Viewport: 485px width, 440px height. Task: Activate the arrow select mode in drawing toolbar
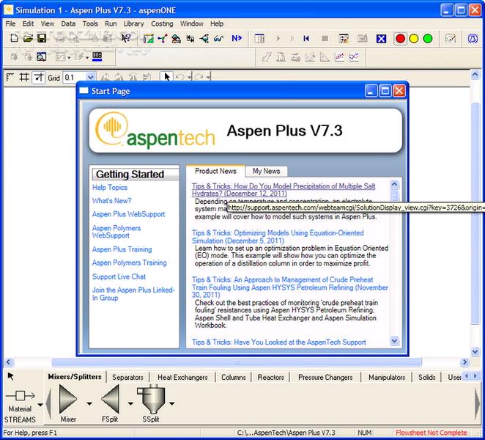tap(167, 77)
